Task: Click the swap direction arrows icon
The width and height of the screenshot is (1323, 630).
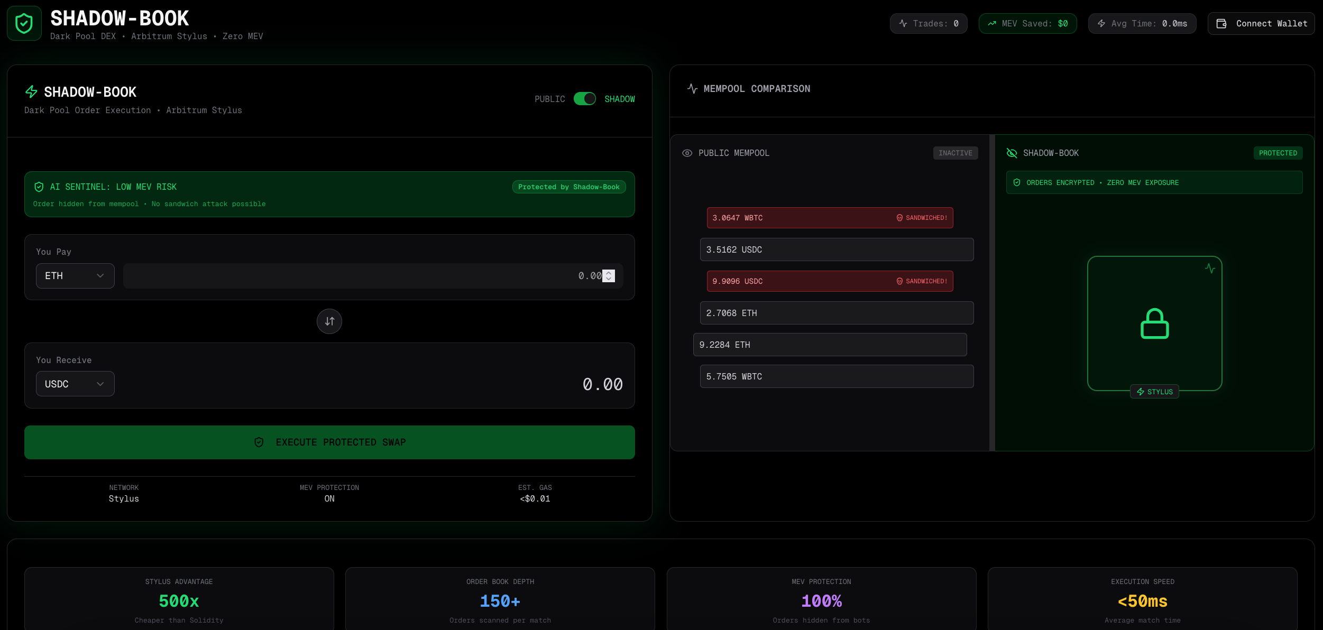Action: (329, 321)
